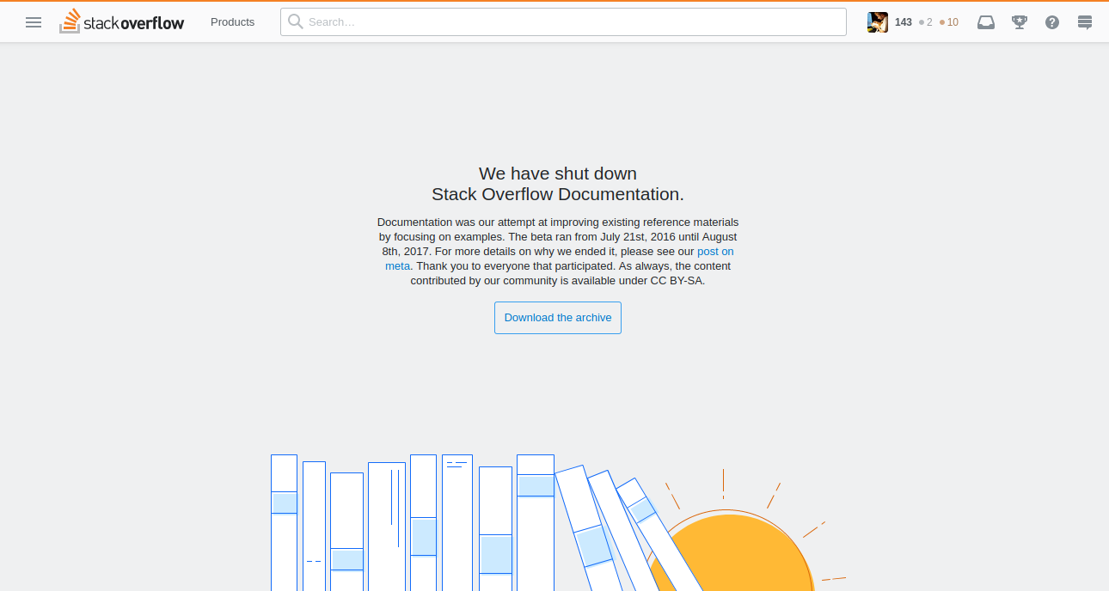
Task: Click bronze badge count 10
Action: (949, 22)
